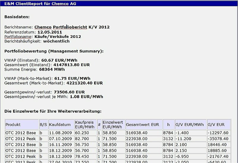
Task: Click purchase price cell '60.250'
Action: (86, 133)
